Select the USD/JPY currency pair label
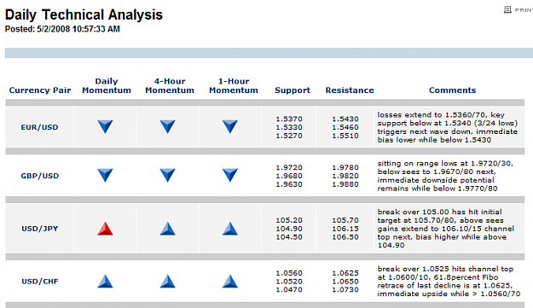 pyautogui.click(x=40, y=229)
